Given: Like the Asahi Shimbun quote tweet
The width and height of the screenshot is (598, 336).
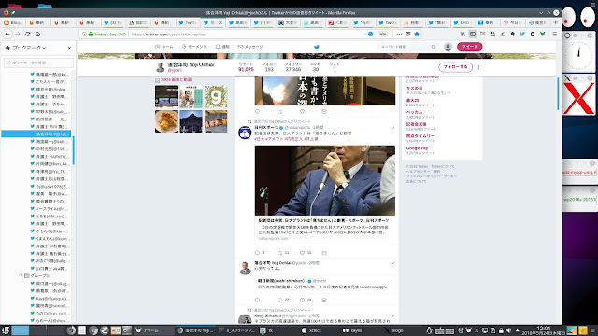Looking at the screenshot, I should [x=302, y=300].
